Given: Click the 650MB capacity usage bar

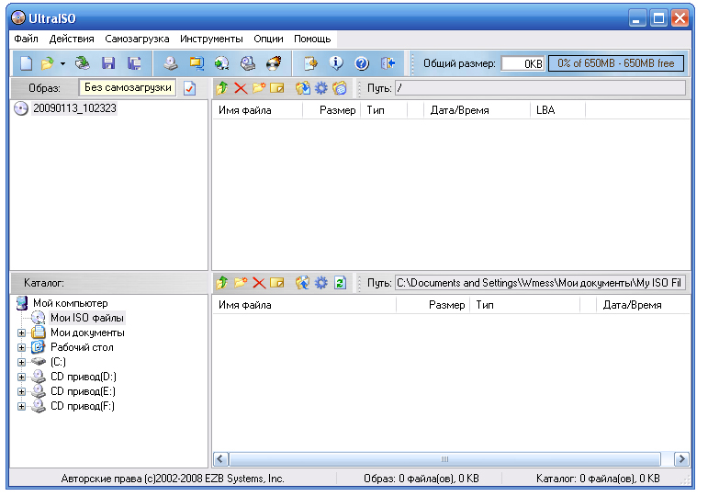Looking at the screenshot, I should pos(616,63).
